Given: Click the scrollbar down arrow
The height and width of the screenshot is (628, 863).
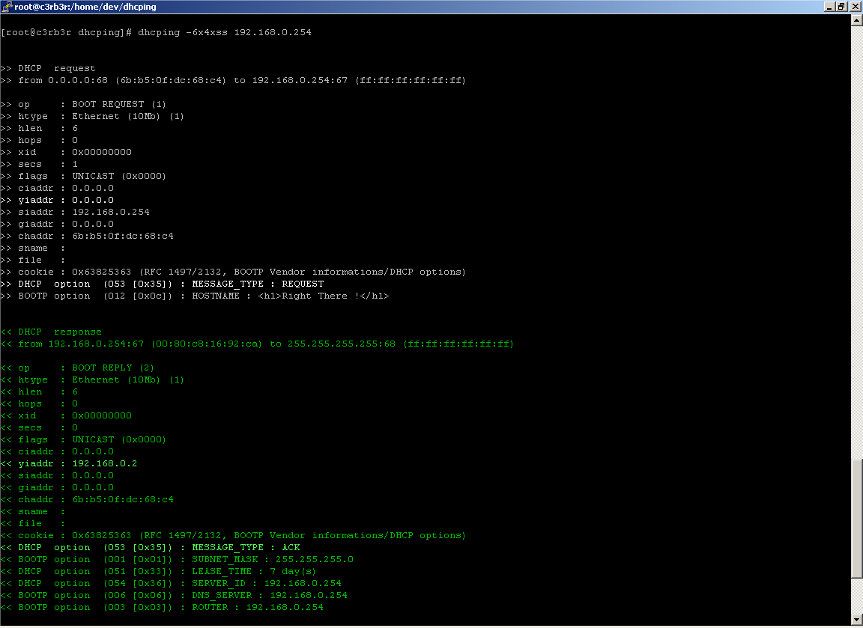Looking at the screenshot, I should [x=857, y=621].
